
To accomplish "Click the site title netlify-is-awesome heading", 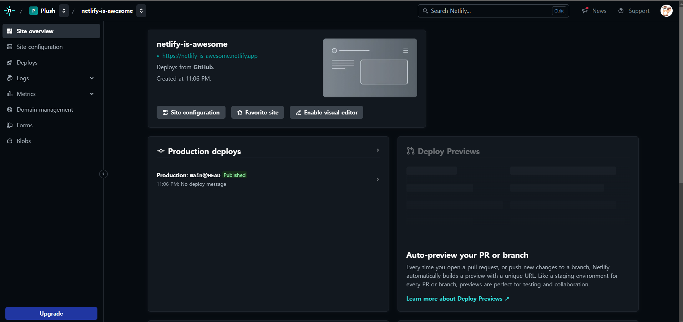I will [192, 44].
